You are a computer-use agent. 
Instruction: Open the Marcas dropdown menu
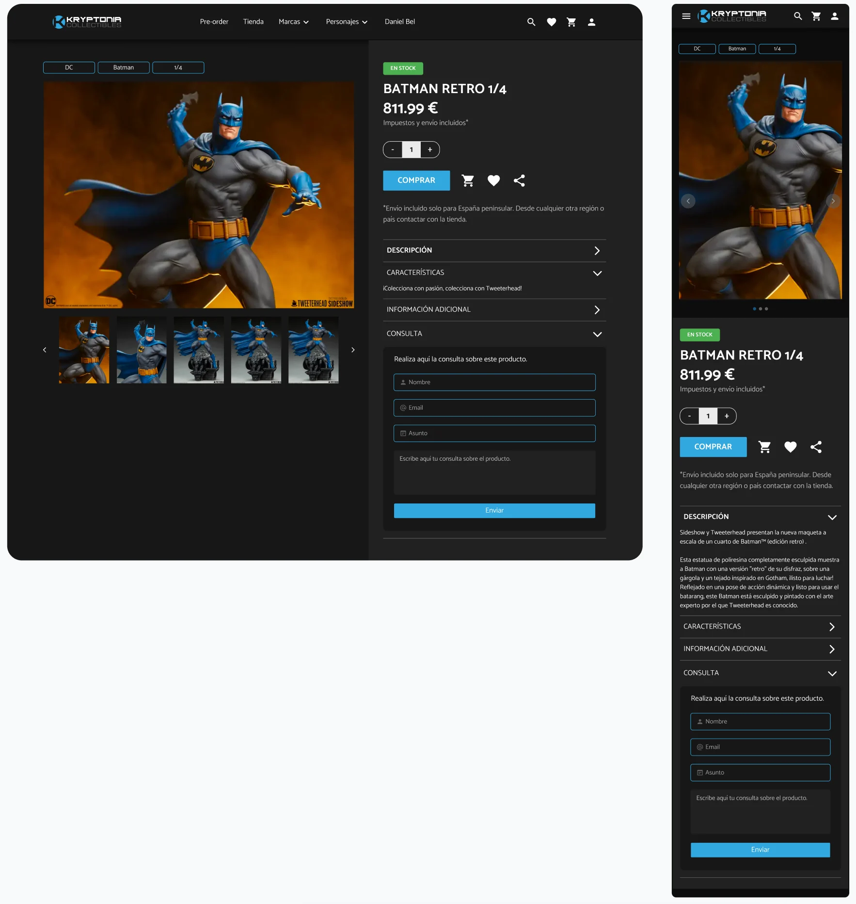294,22
